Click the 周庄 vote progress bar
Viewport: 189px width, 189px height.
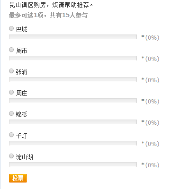73,101
